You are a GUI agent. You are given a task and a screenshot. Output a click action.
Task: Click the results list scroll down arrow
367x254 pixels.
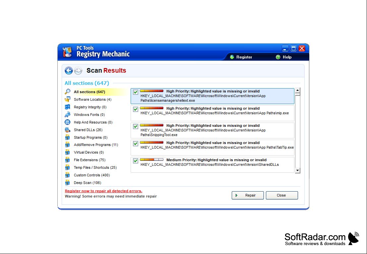pos(297,170)
